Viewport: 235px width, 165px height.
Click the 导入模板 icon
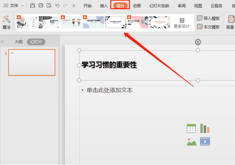point(200,18)
